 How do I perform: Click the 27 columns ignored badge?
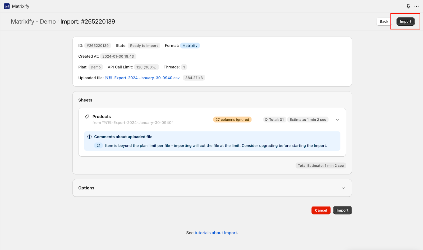(232, 120)
